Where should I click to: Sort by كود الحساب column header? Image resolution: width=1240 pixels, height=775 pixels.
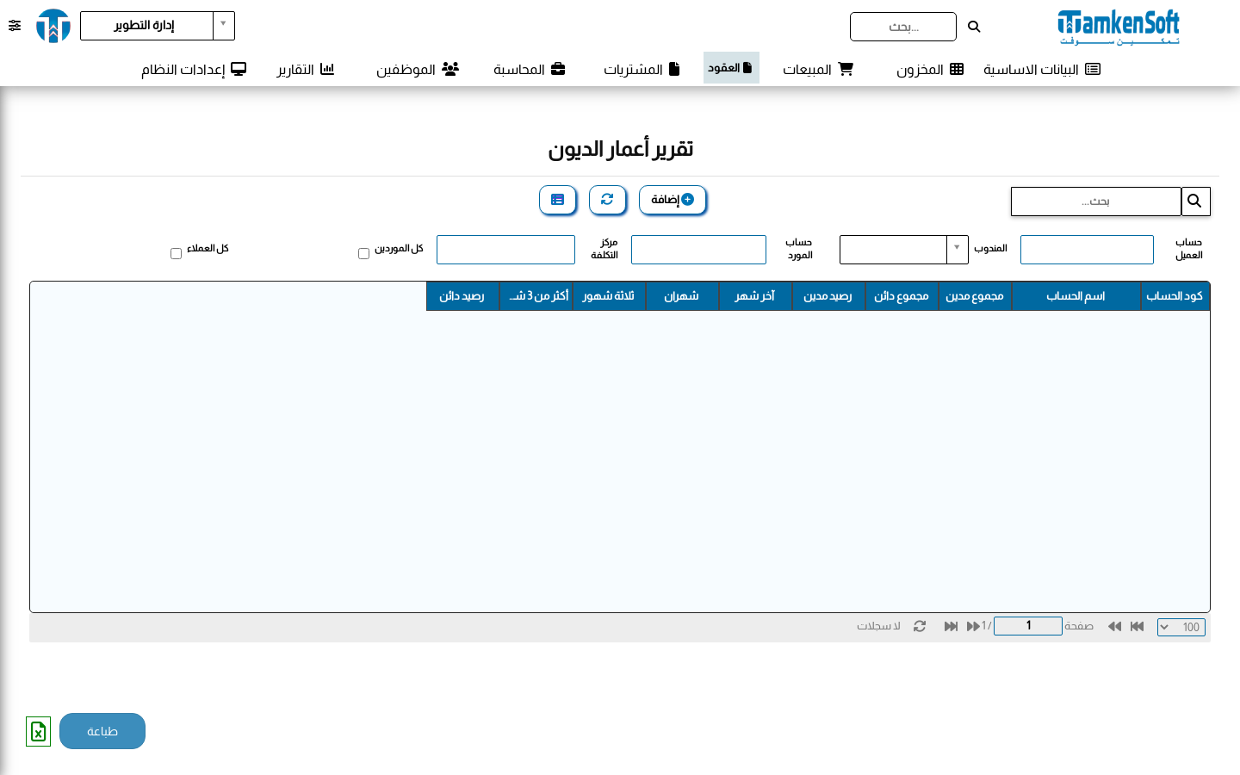pos(1175,296)
